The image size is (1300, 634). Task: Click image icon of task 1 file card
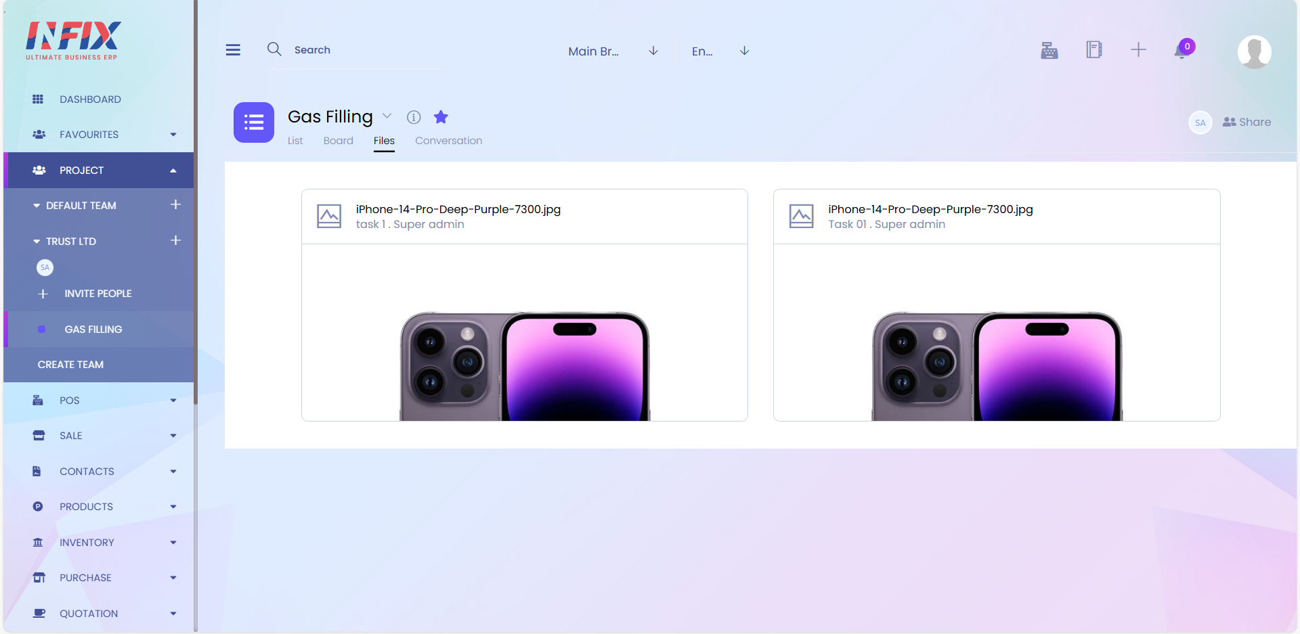pos(329,217)
